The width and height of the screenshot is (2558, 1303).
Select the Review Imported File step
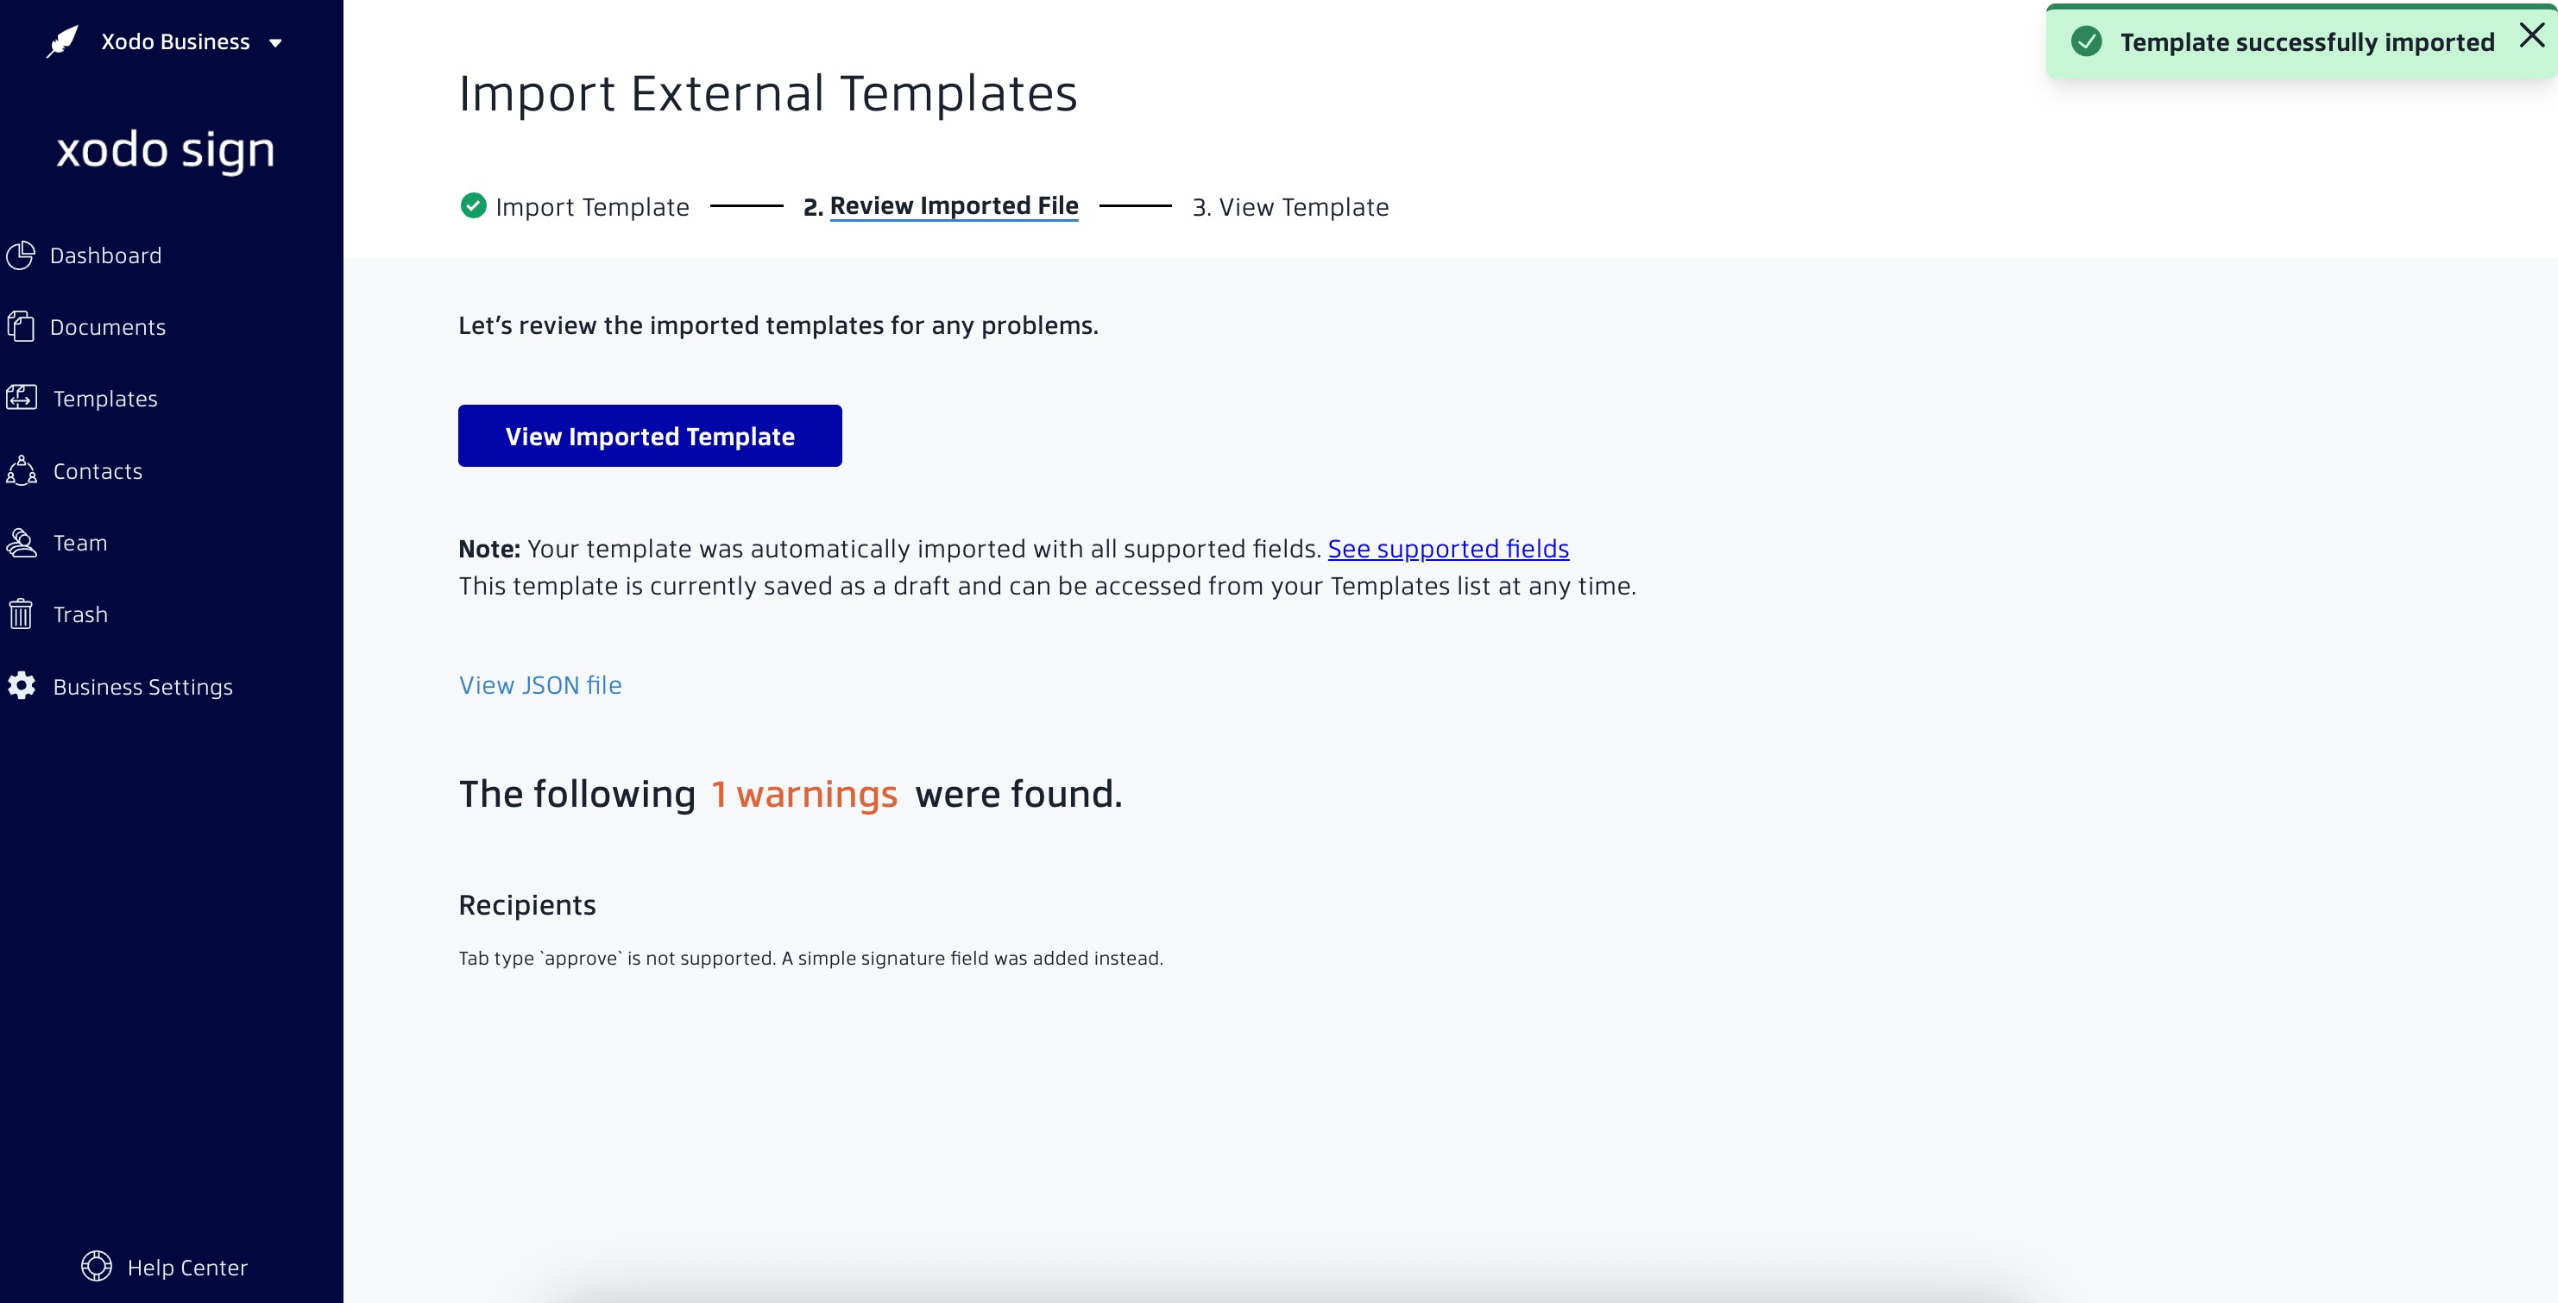(x=955, y=205)
